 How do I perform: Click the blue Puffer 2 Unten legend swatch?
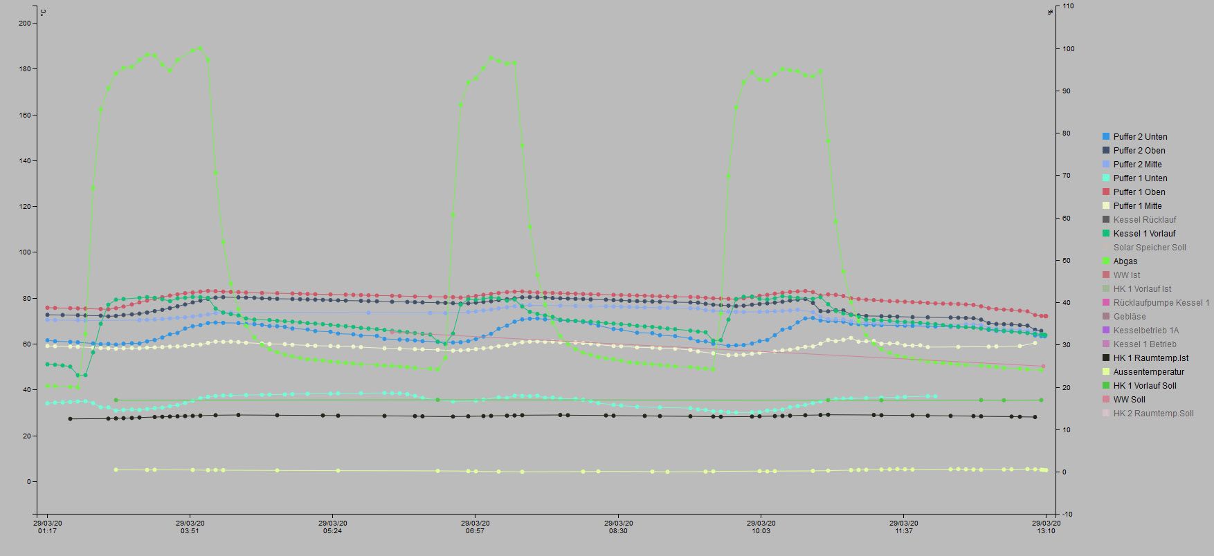[1105, 137]
